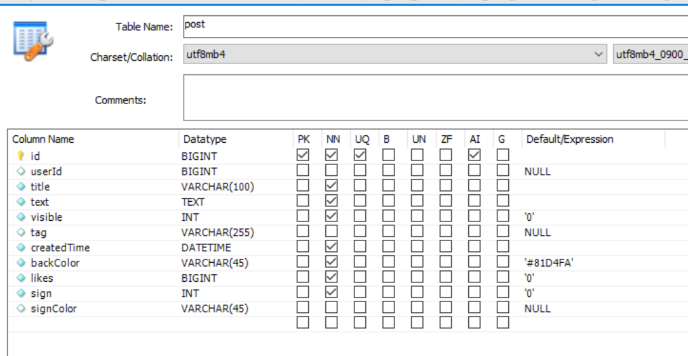The width and height of the screenshot is (688, 356).
Task: Click the diamond icon beside createdTime
Action: tap(20, 247)
